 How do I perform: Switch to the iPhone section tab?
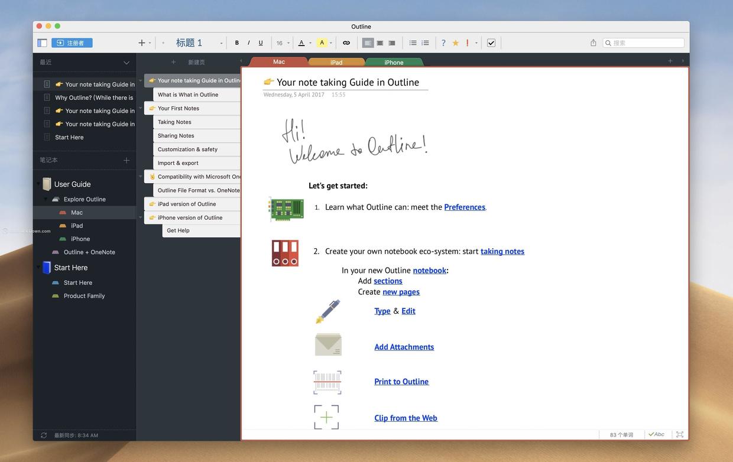pos(394,62)
